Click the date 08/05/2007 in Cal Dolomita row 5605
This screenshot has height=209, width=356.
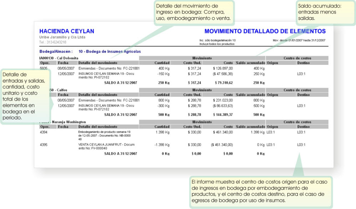66,68
